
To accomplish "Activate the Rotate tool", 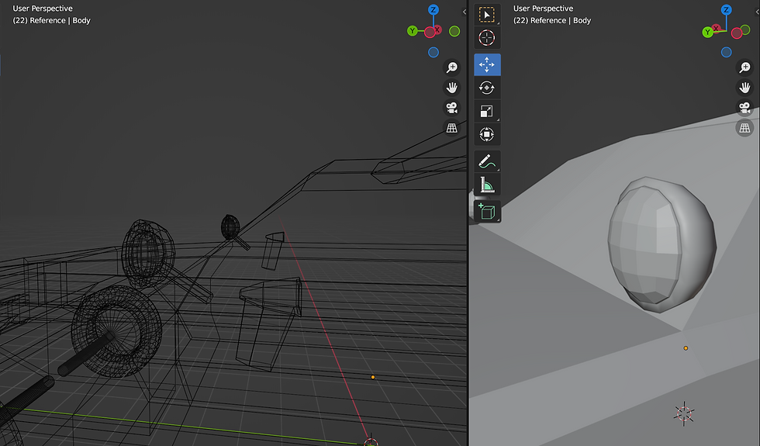I will click(487, 88).
